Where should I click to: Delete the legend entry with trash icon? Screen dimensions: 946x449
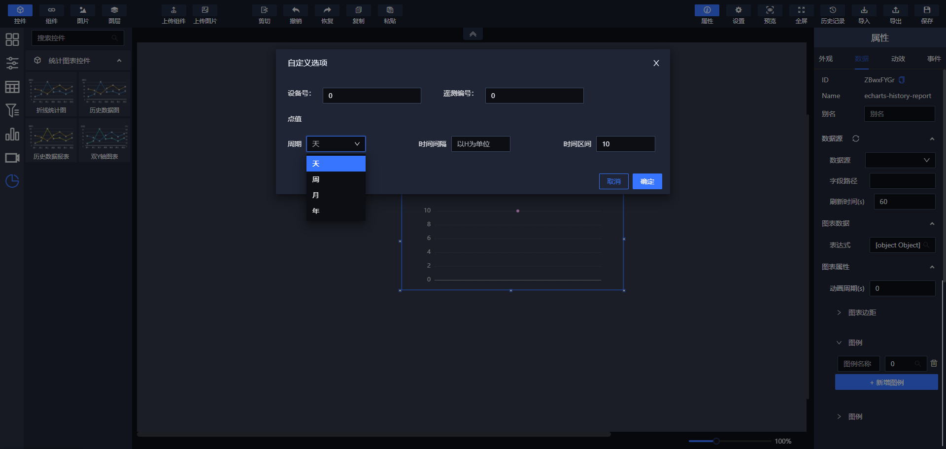click(x=934, y=363)
